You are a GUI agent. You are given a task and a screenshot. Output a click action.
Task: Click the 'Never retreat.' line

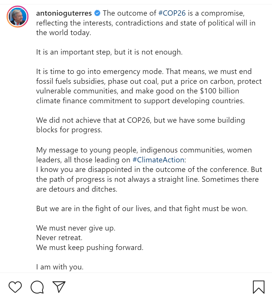[59, 238]
